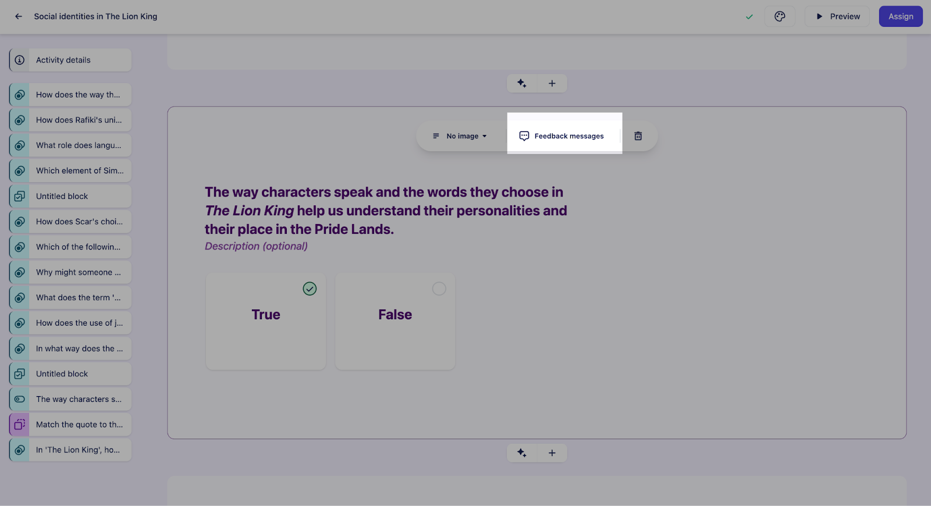
Task: Select 'In 'The Lion King', ho...' block
Action: point(70,450)
